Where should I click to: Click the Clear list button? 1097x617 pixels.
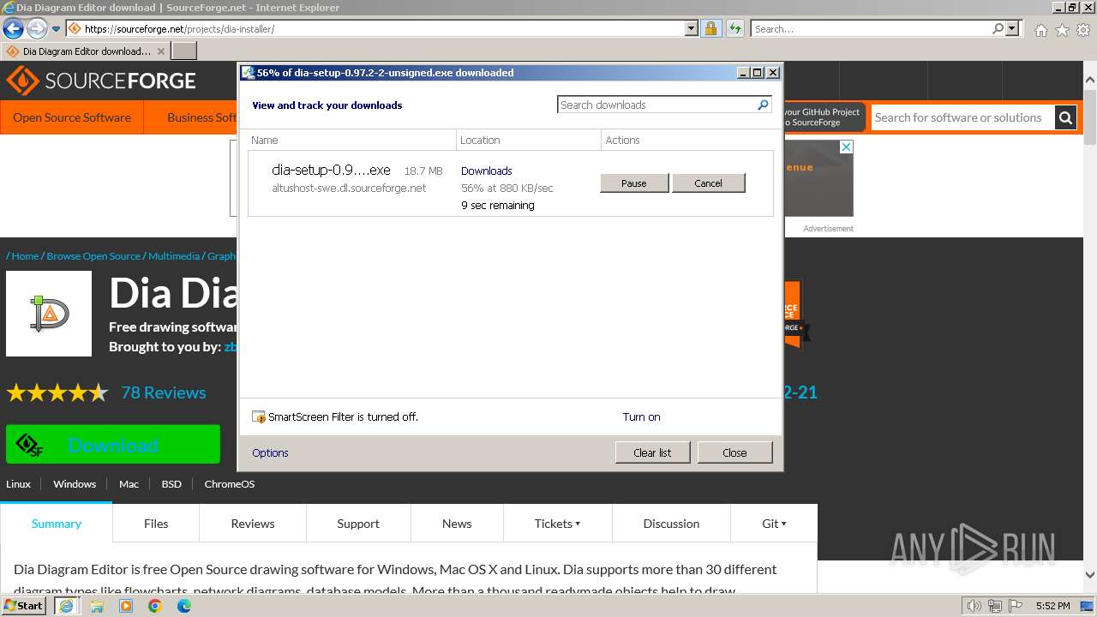point(652,452)
